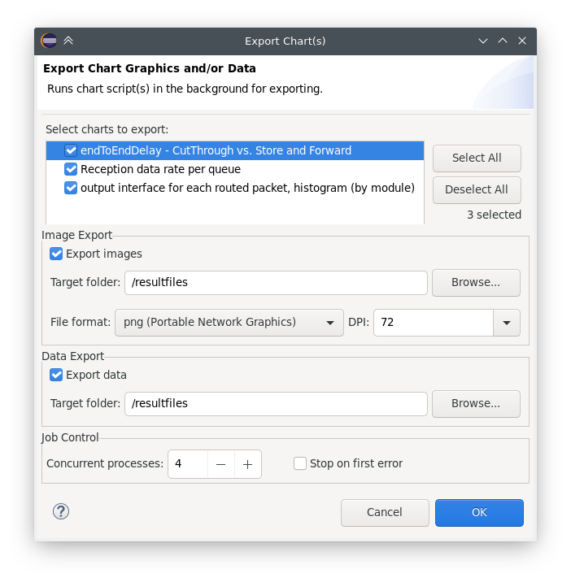Screen dimensions: 571x582
Task: Click the Deselect All button
Action: pos(477,189)
